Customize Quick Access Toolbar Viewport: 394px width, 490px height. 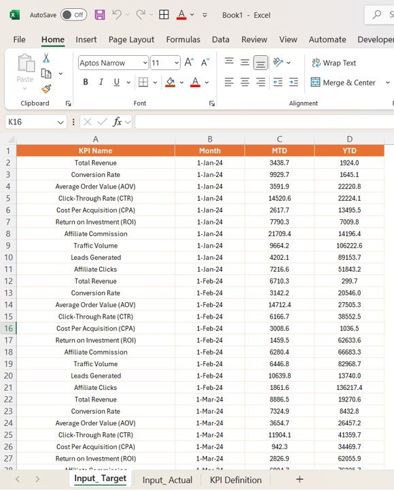(x=204, y=15)
